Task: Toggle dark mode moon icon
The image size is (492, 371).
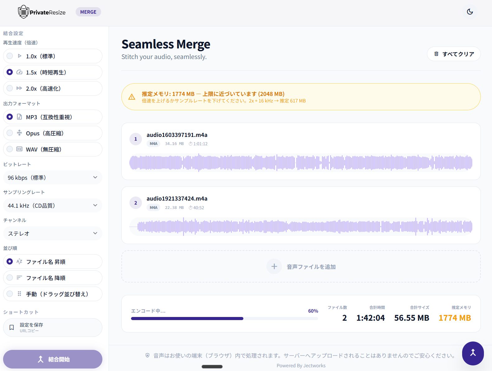Action: click(x=470, y=12)
